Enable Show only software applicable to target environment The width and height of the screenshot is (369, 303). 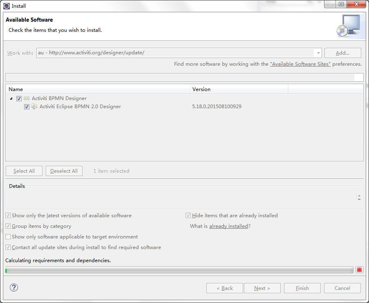(8, 237)
